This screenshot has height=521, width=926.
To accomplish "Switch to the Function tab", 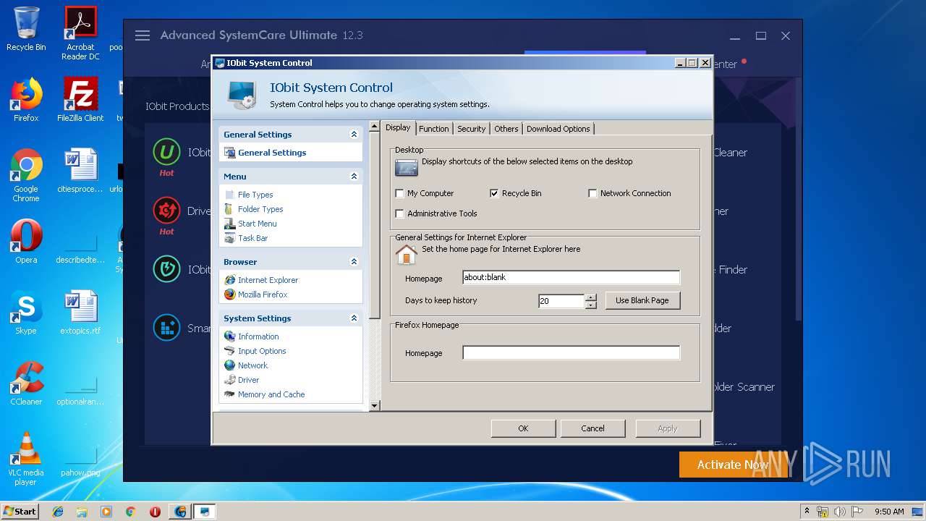I will click(434, 129).
